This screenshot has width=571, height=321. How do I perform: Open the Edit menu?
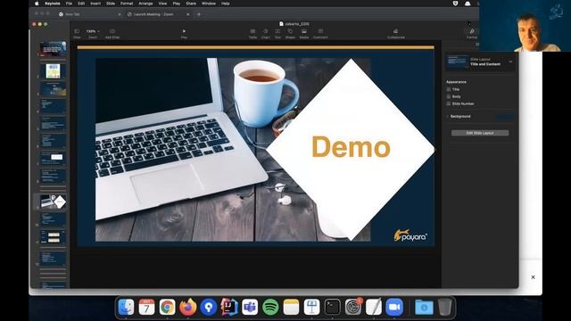click(x=81, y=4)
